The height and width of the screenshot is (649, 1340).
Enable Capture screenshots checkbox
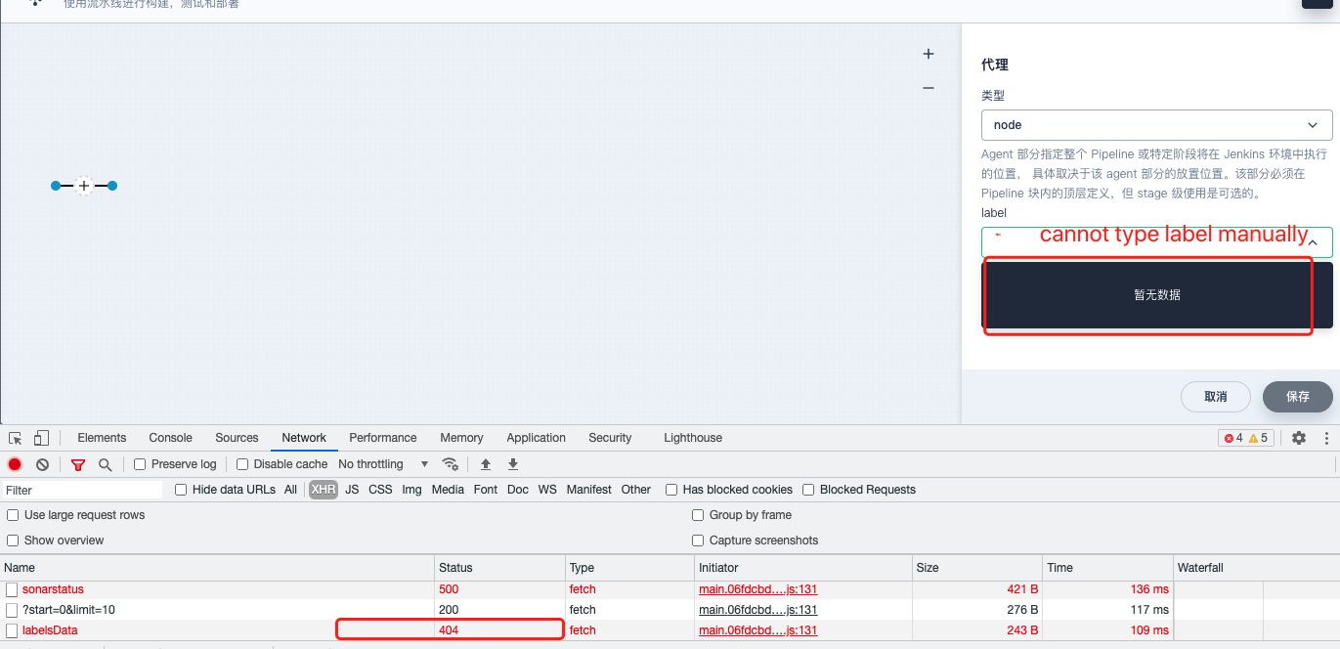(698, 541)
